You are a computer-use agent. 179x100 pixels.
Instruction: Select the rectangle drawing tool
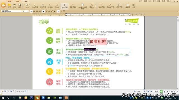[x=5, y=91]
